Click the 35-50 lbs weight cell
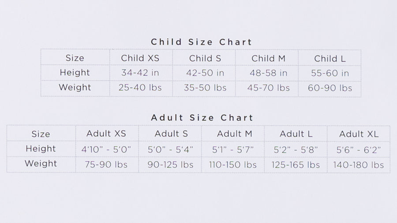The height and width of the screenshot is (223, 397). pyautogui.click(x=205, y=88)
